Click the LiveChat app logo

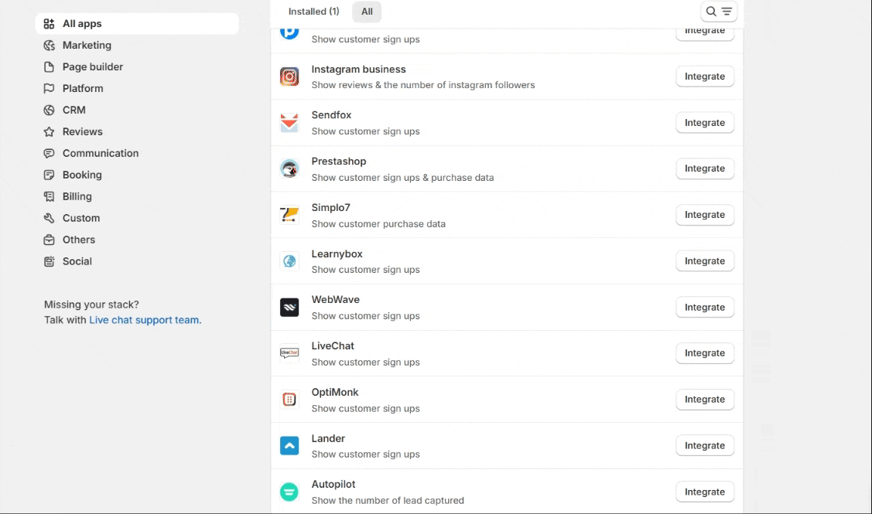[289, 353]
